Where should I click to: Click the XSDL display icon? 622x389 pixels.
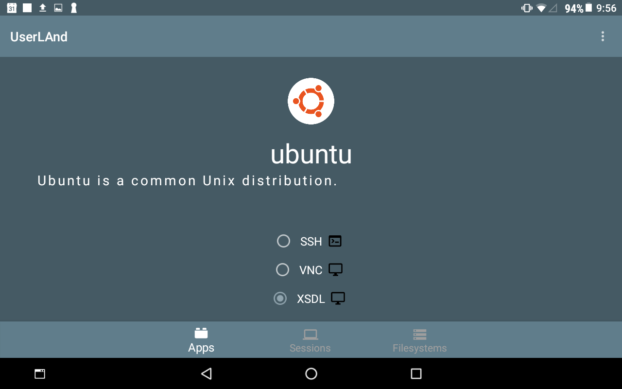click(338, 298)
